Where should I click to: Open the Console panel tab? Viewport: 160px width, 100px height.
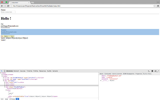pos(55,71)
